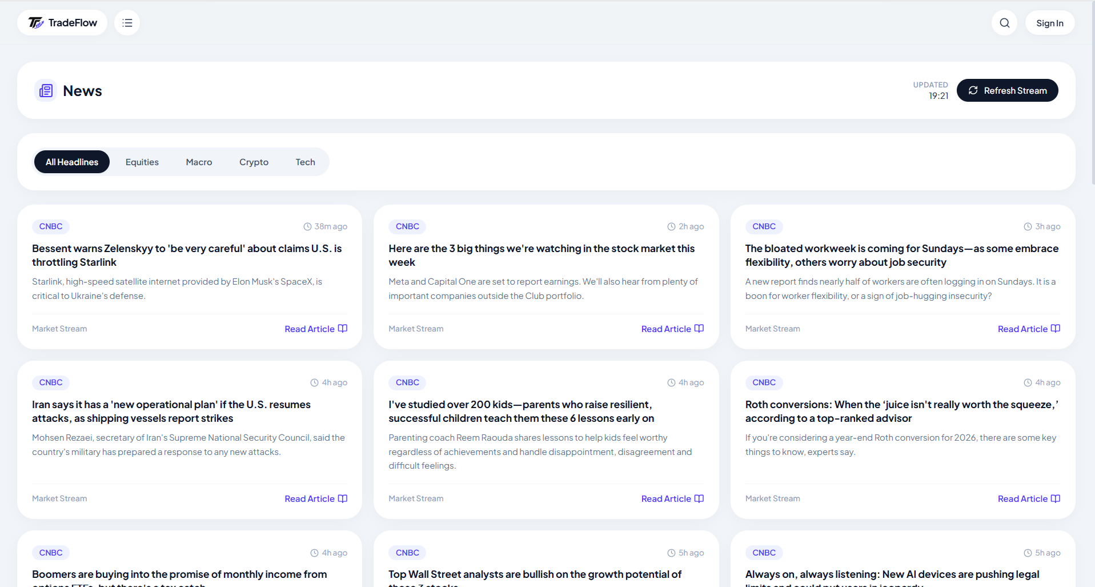This screenshot has height=587, width=1095.
Task: Click CNBC badge on Top Wall Street analysts card
Action: [x=407, y=553]
